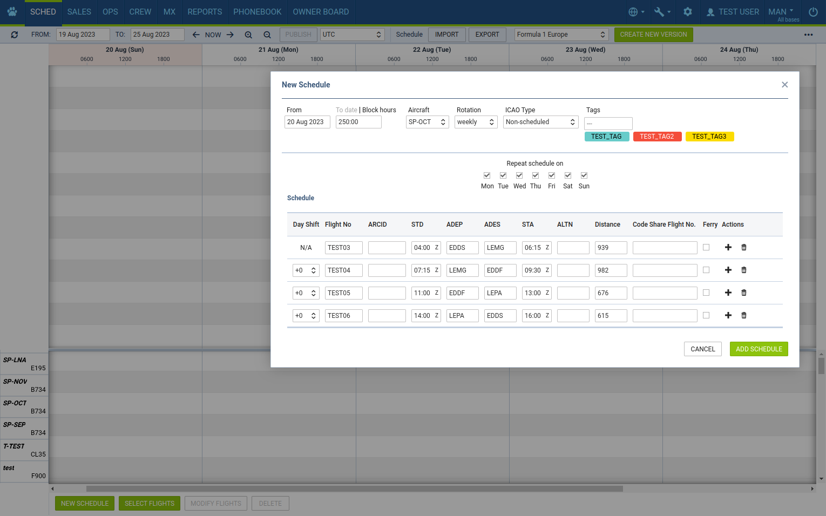Cancel the New Schedule dialog
Image resolution: width=826 pixels, height=516 pixels.
(x=702, y=349)
